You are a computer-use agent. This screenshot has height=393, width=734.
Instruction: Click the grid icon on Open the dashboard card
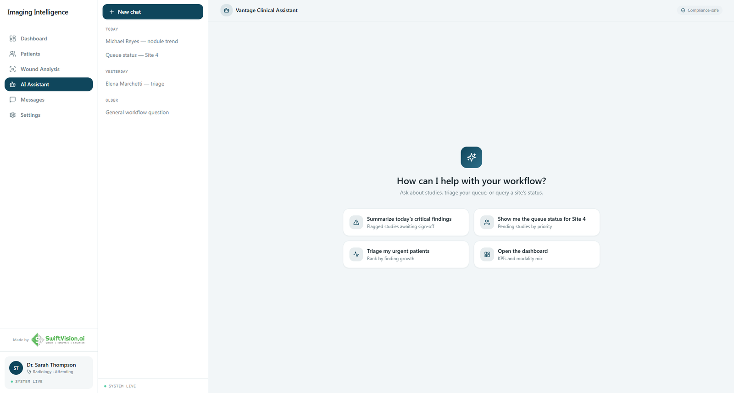487,254
